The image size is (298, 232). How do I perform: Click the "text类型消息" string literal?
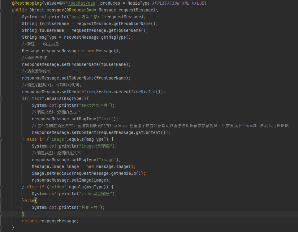pos(94,105)
